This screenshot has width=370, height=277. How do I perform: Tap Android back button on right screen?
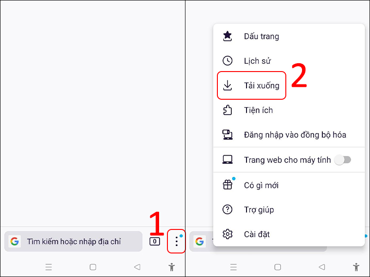click(322, 267)
